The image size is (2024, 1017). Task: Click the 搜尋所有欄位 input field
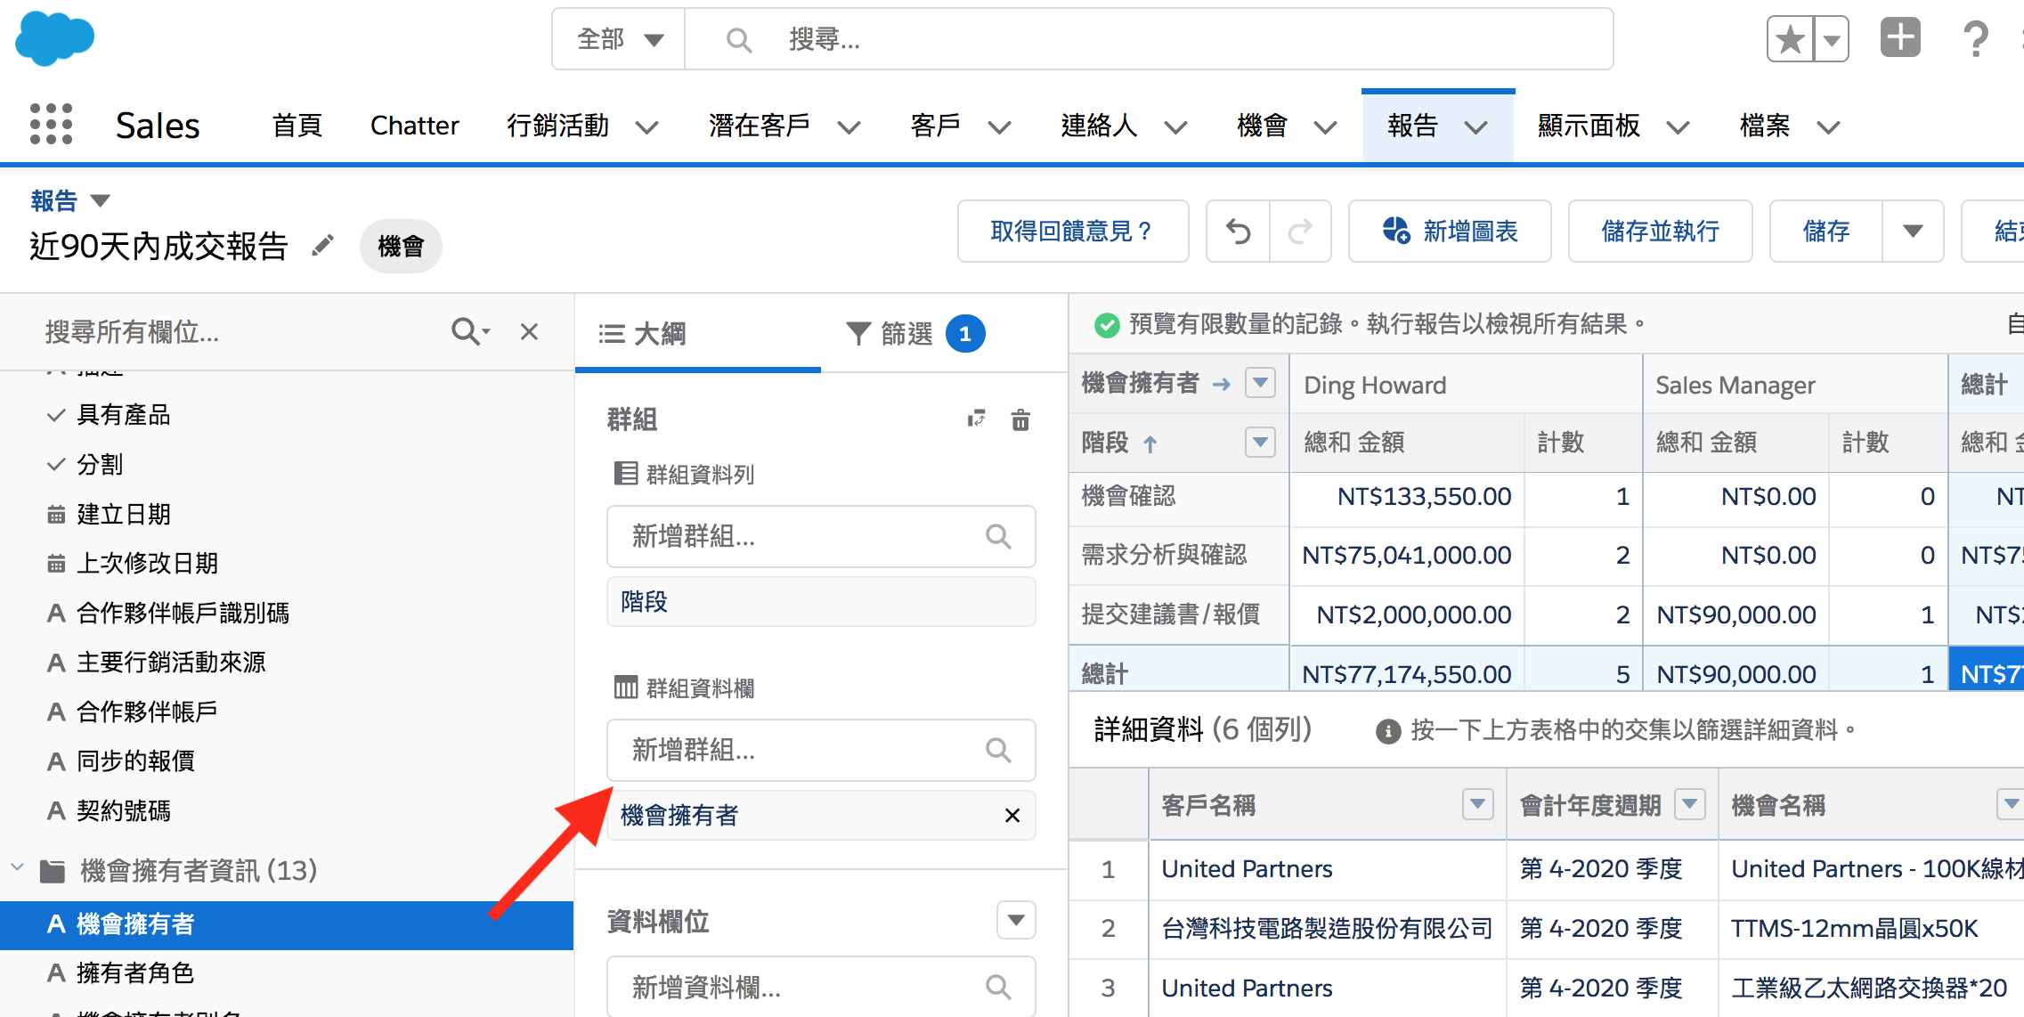(240, 332)
